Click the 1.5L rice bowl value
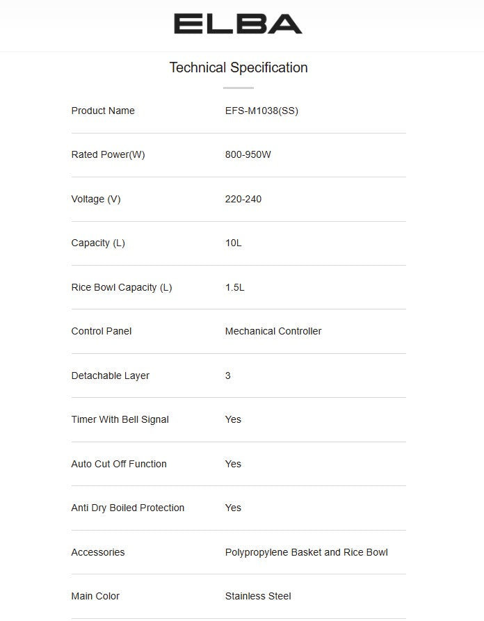This screenshot has height=621, width=484. [235, 287]
